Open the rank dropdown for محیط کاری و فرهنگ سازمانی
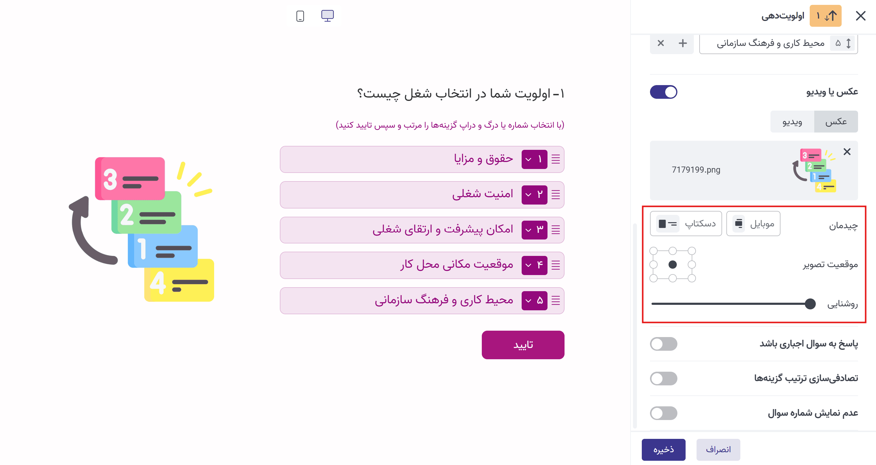The width and height of the screenshot is (876, 465). [534, 301]
